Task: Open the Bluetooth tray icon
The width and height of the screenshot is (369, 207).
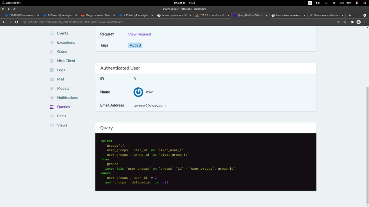Action: click(334, 3)
